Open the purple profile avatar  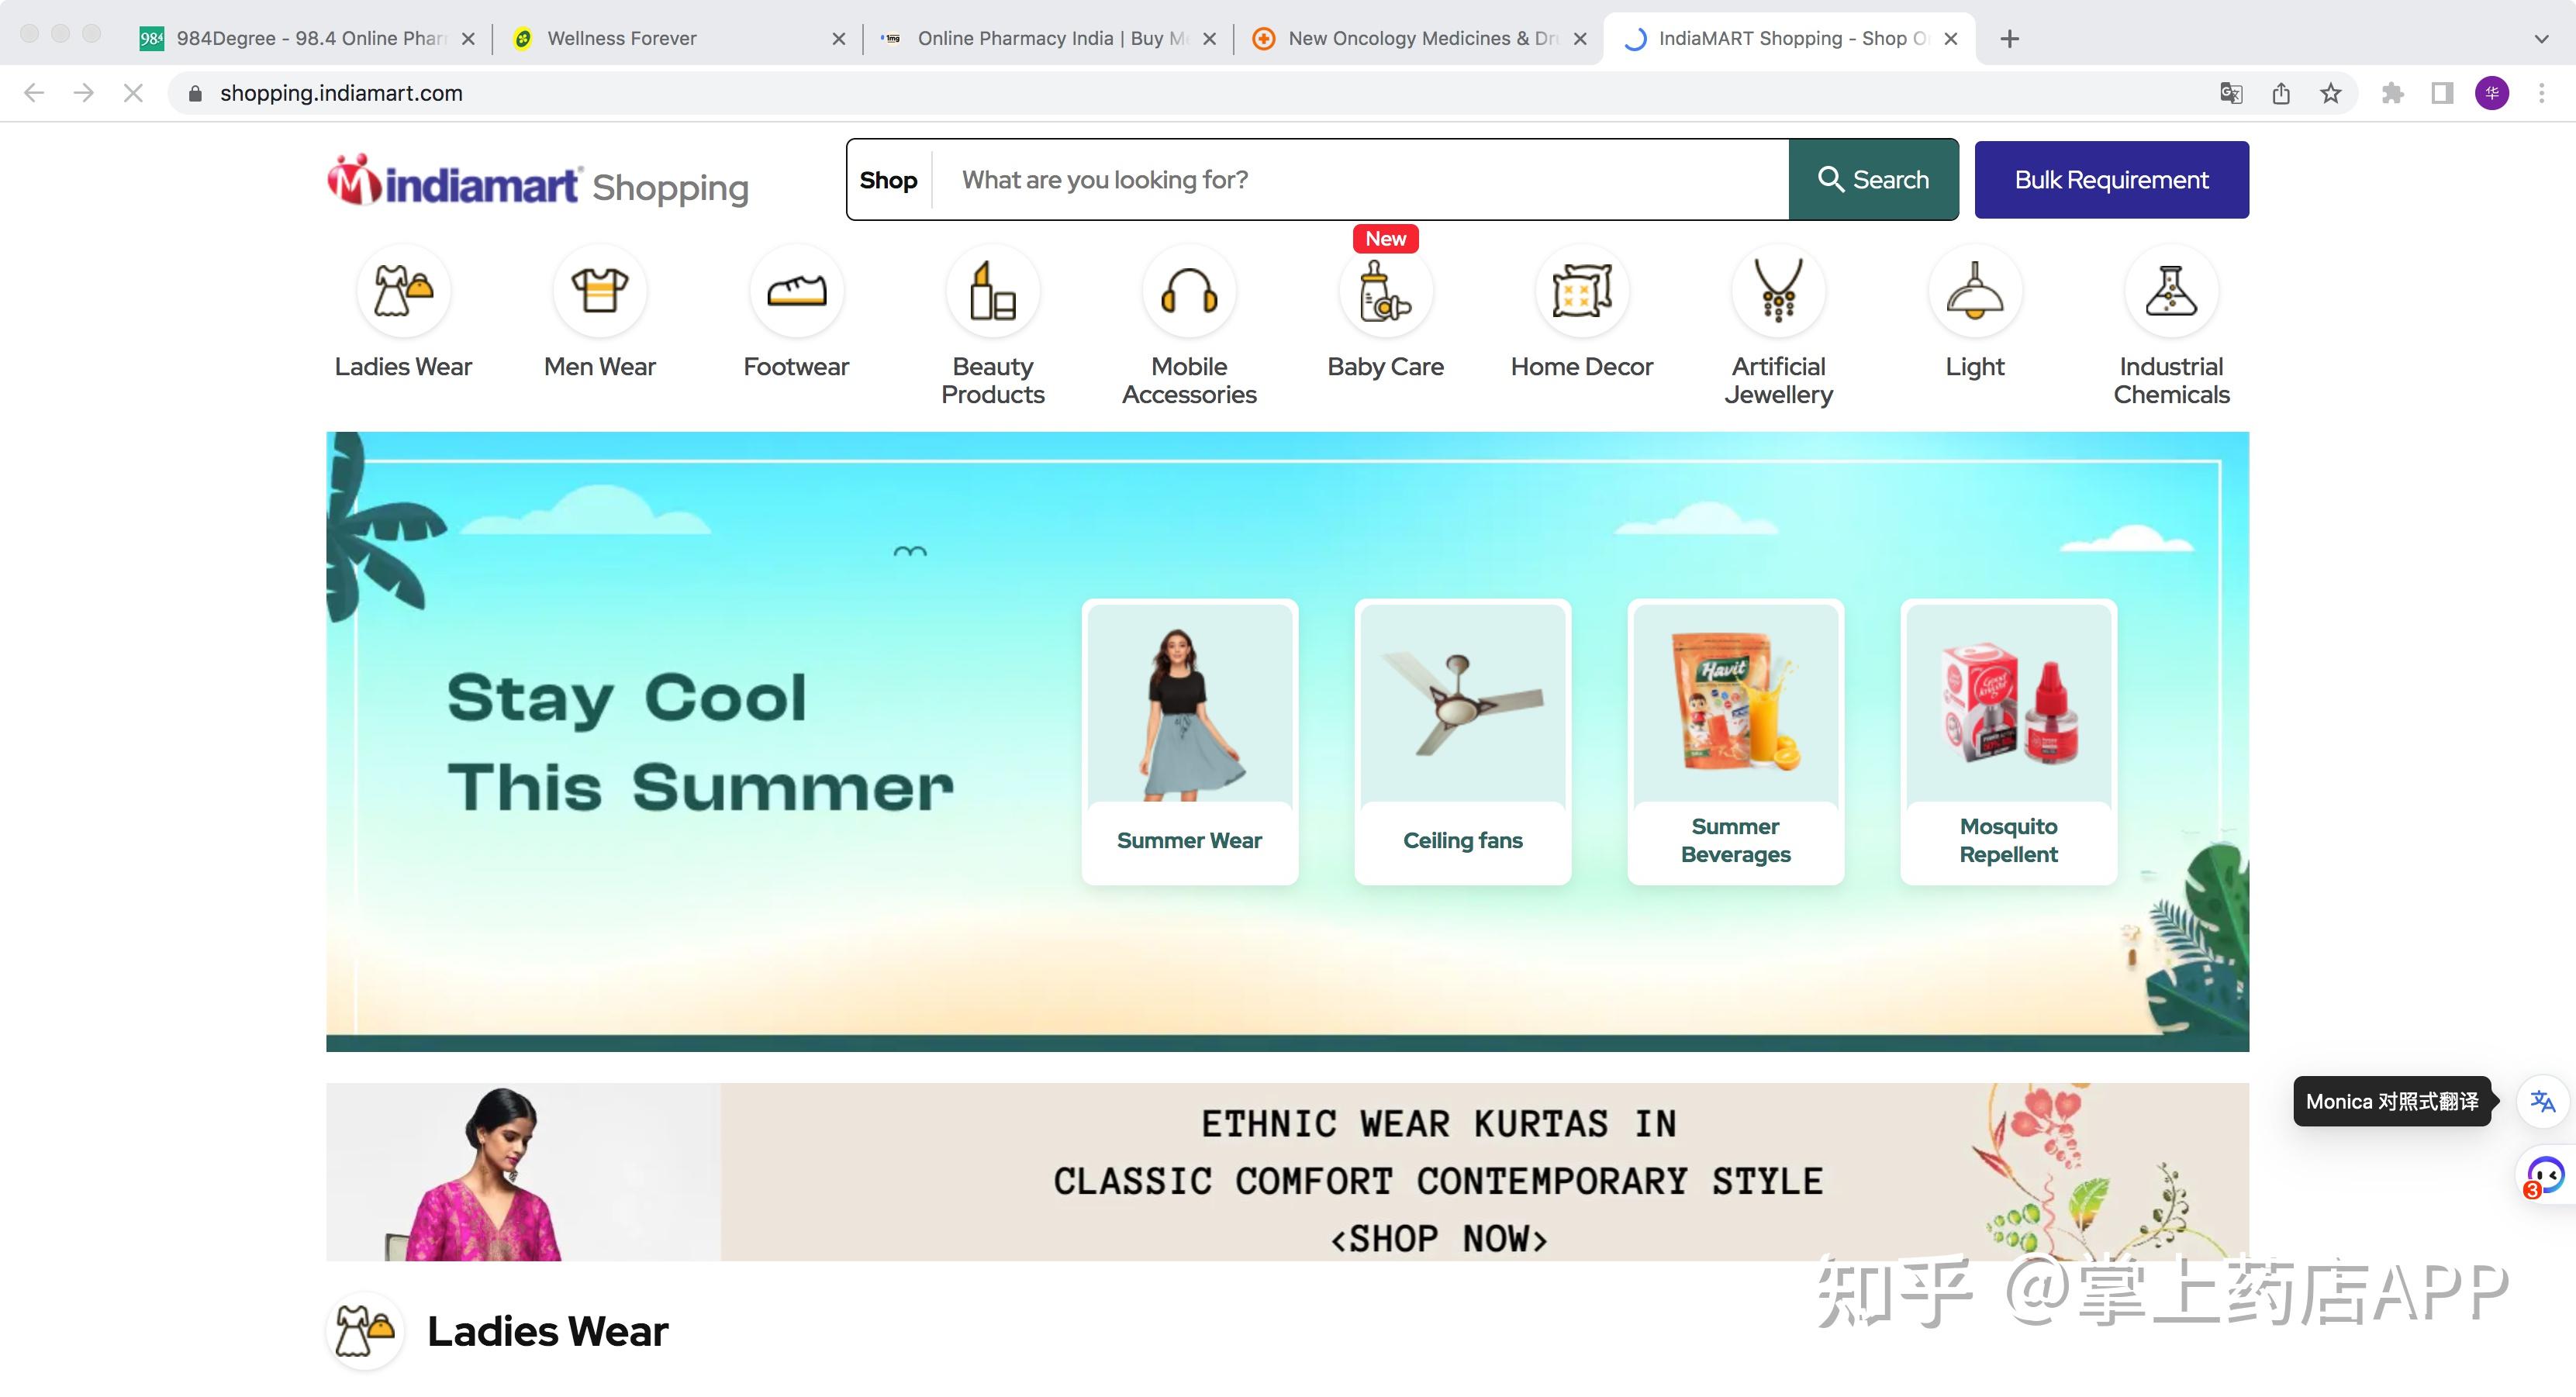(x=2492, y=93)
